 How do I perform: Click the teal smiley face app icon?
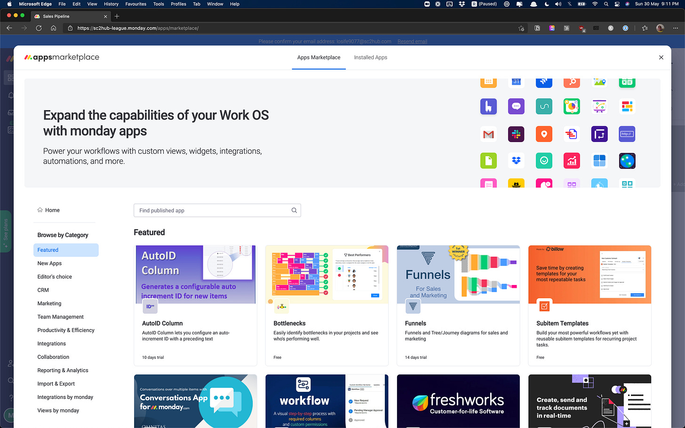[544, 161]
